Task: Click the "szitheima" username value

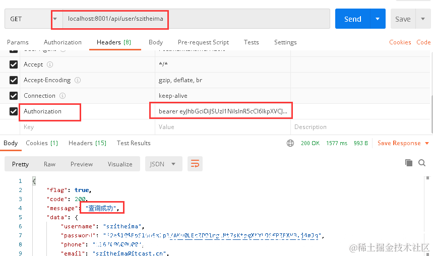Action: pos(123,226)
